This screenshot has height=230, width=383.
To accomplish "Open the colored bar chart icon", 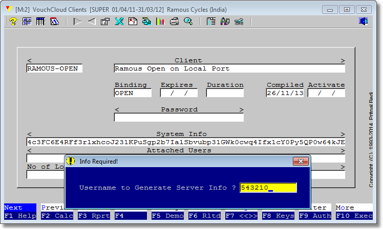I will pos(160,21).
